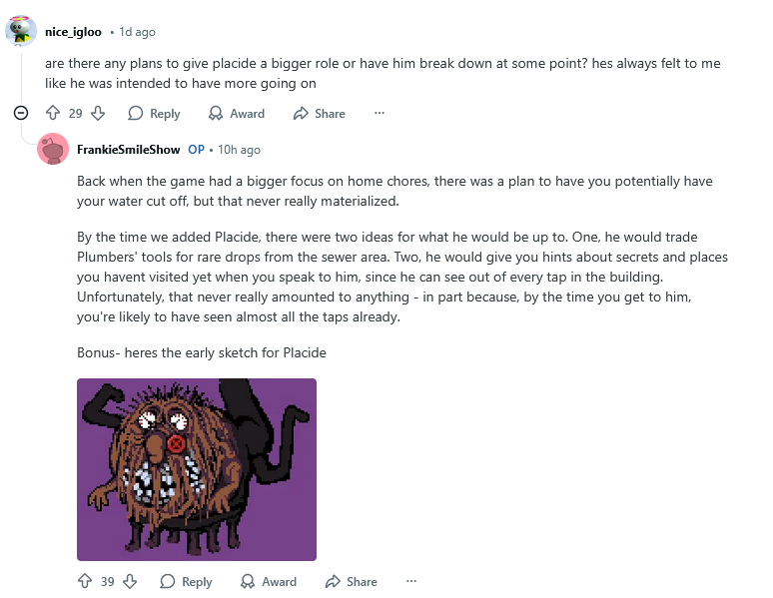Upvote nice_igloo's comment
The height and width of the screenshot is (598, 773).
(53, 113)
